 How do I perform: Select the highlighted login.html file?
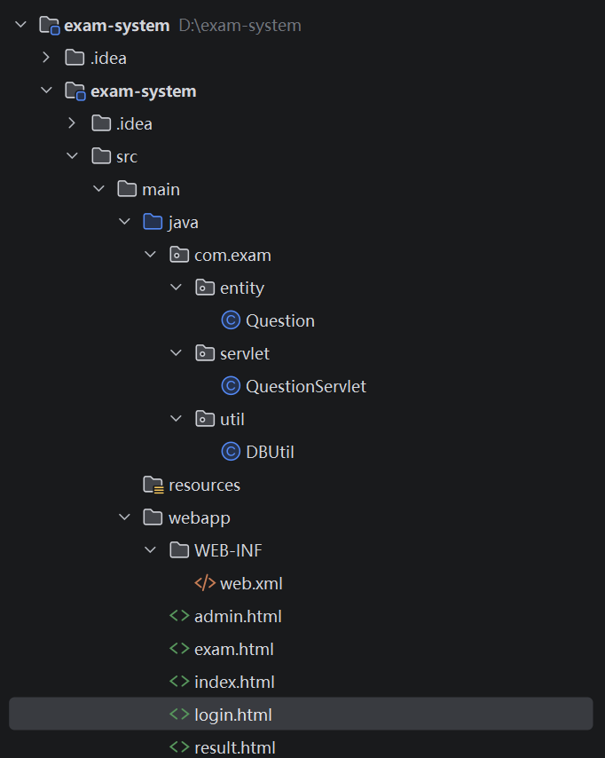[233, 715]
